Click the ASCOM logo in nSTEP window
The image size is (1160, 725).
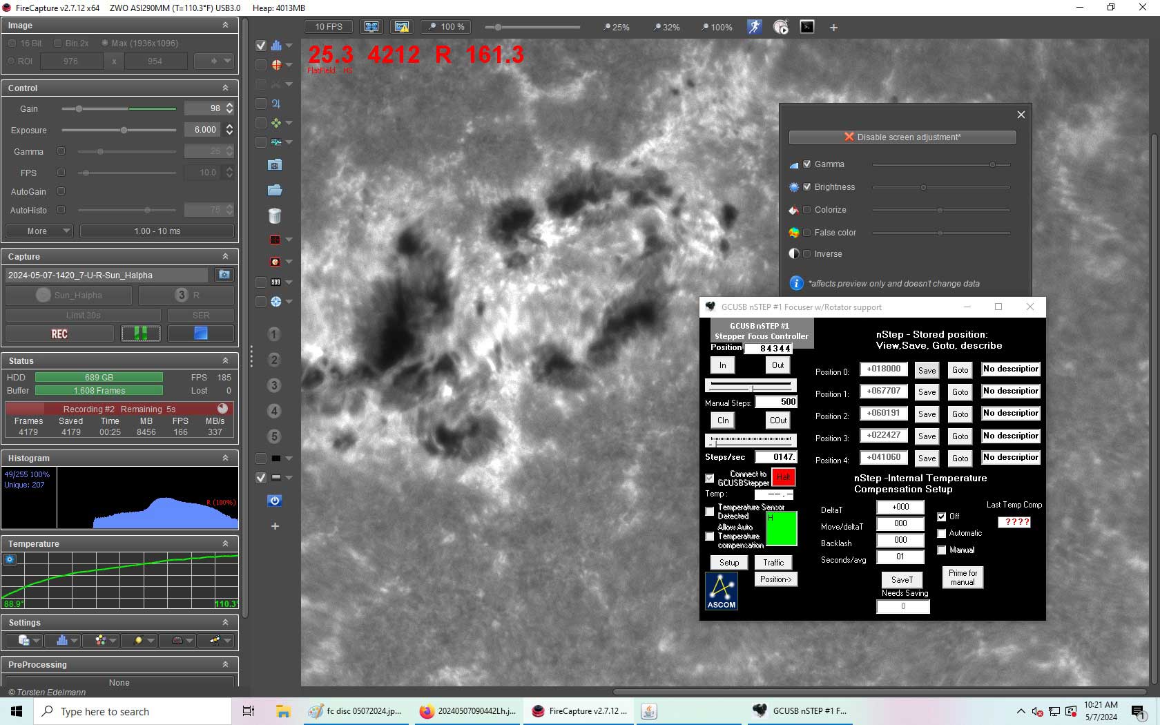tap(722, 592)
